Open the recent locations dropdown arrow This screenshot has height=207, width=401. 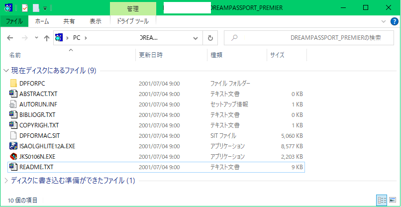[x=36, y=38]
